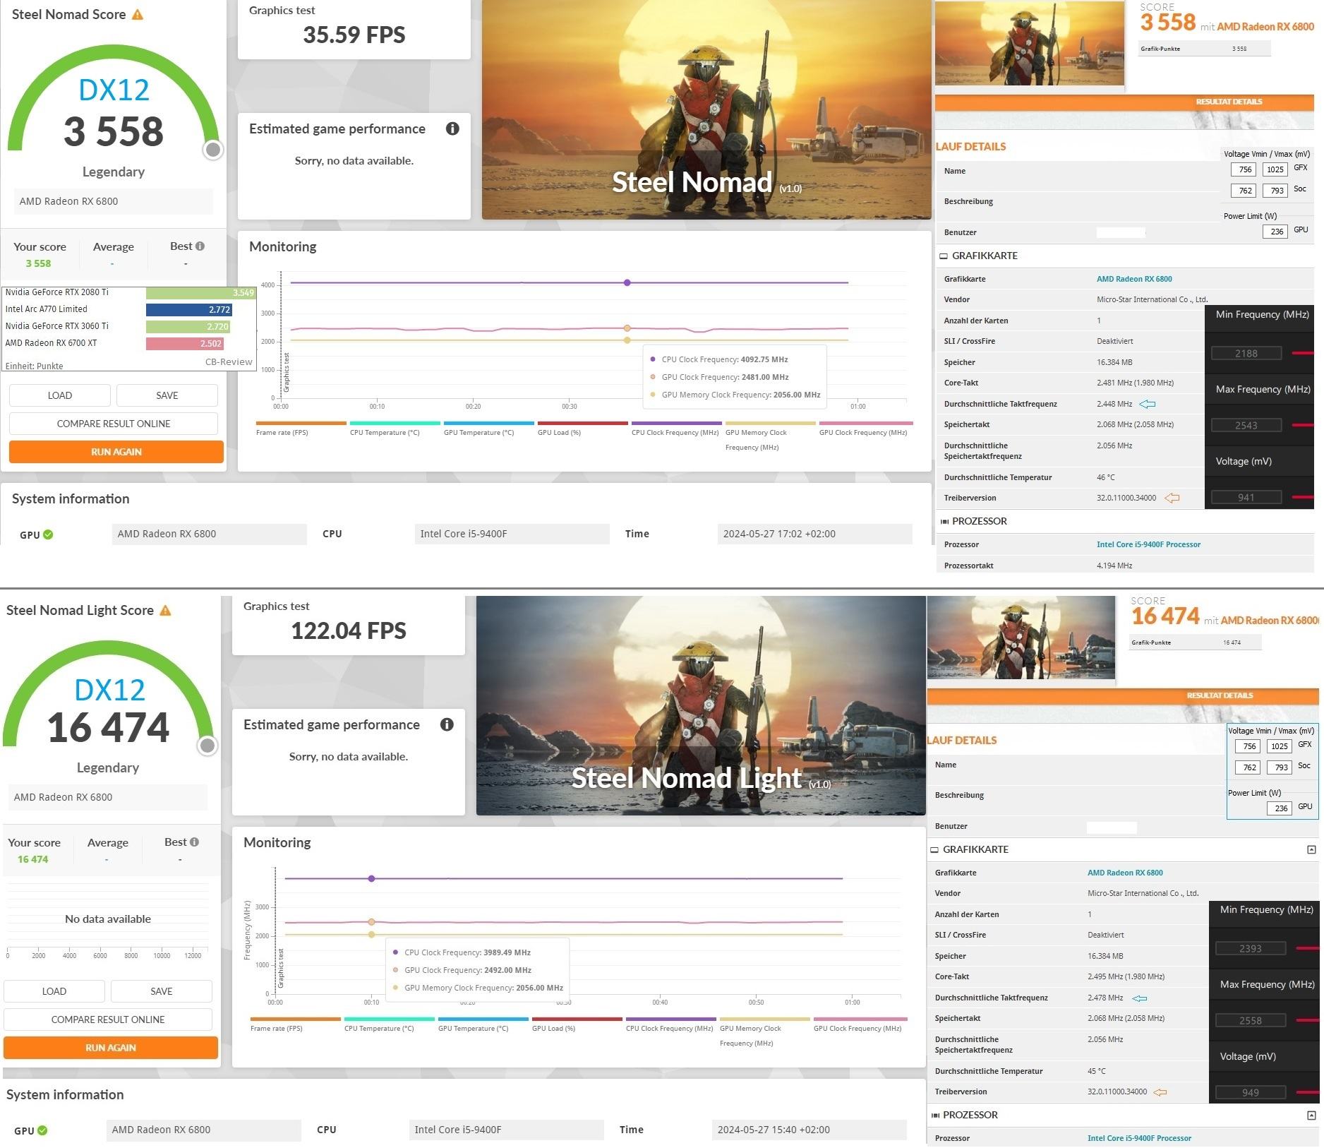This screenshot has height=1148, width=1324.
Task: Click LOAD in the Steel Nomad result
Action: point(60,395)
